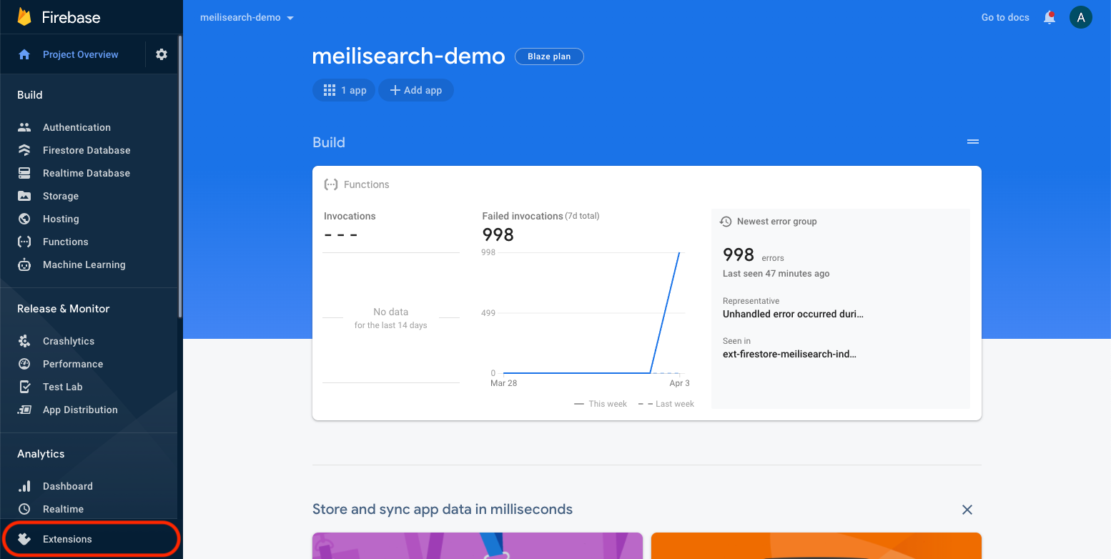Open ext-firestore-meilisearch function name
This screenshot has width=1111, height=559.
789,354
